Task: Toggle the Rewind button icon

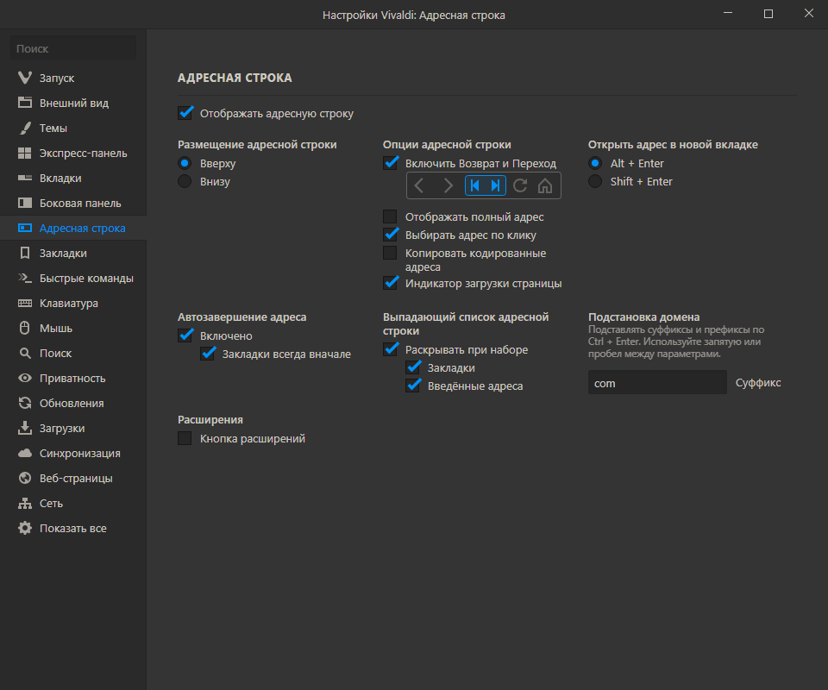Action: [x=474, y=185]
